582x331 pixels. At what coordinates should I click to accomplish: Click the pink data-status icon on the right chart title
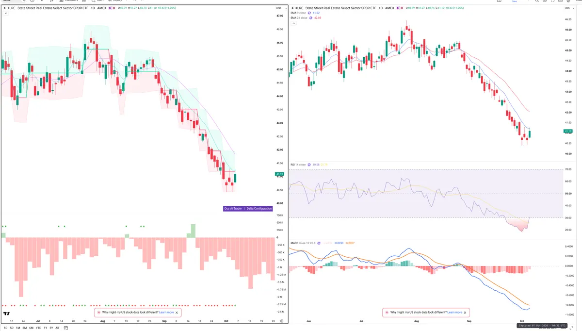(x=403, y=8)
